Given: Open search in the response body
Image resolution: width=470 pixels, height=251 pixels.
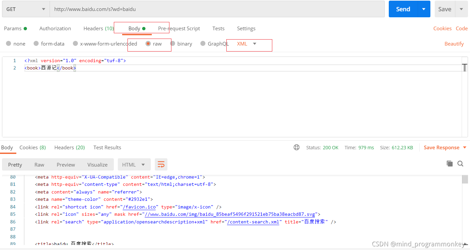Looking at the screenshot, I should (460, 164).
